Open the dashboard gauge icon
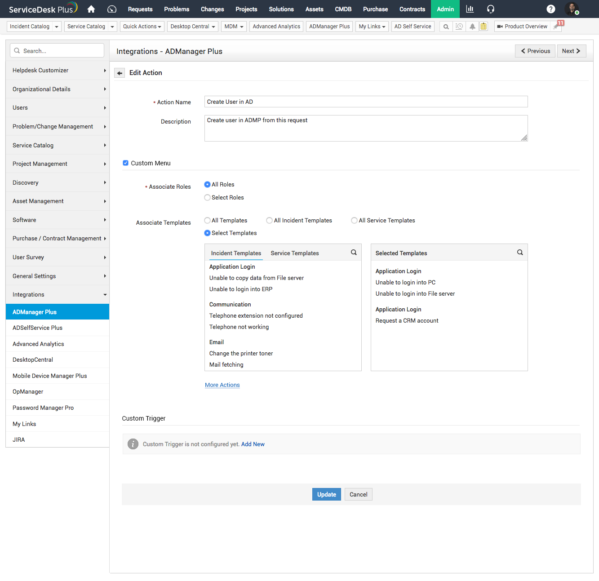This screenshot has height=581, width=599. [112, 9]
